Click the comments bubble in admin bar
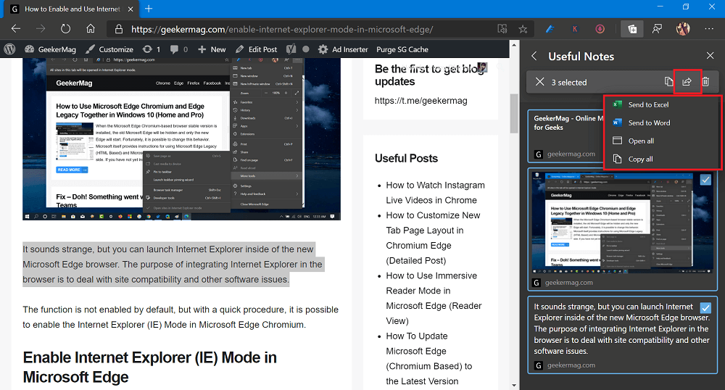This screenshot has width=725, height=390. (179, 49)
